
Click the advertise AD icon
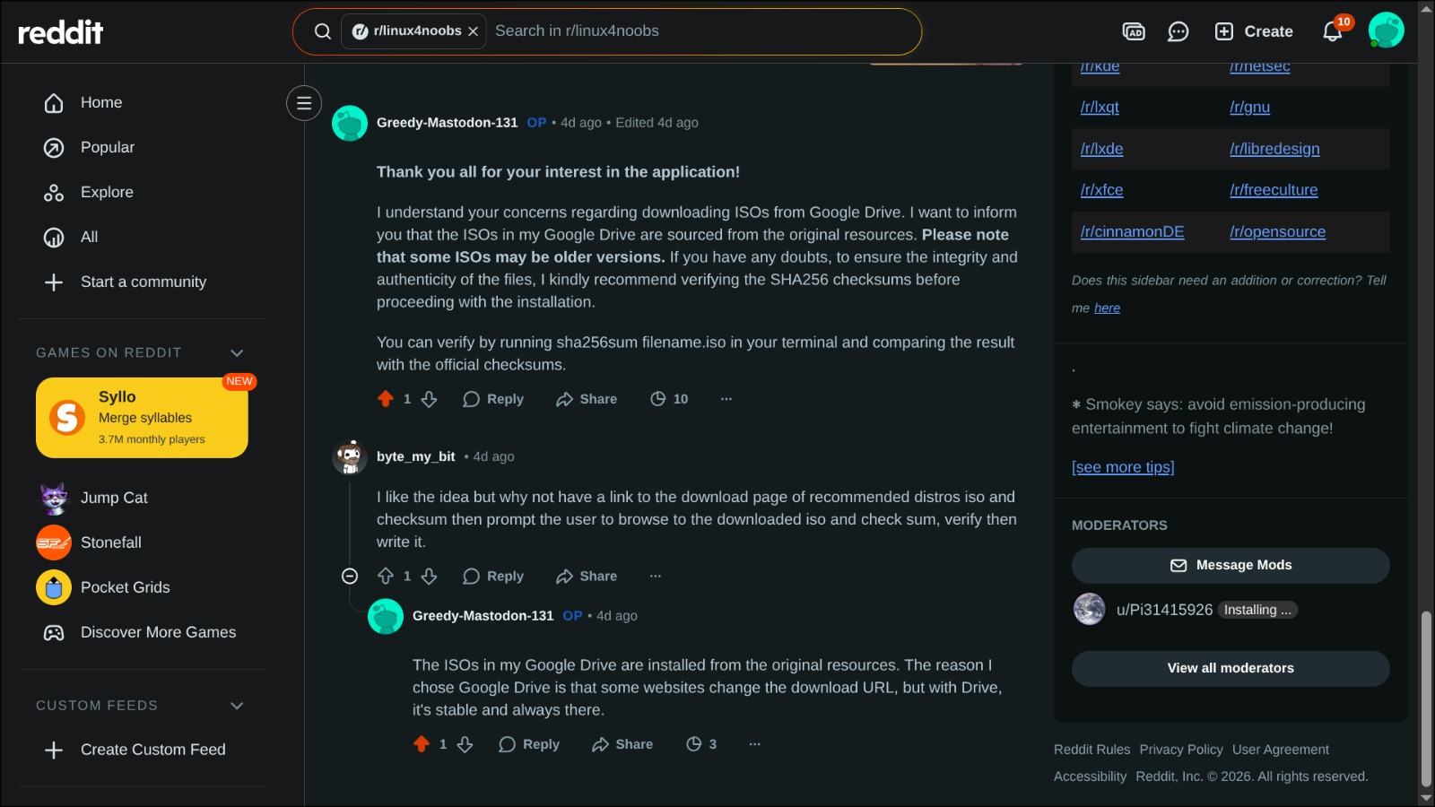pyautogui.click(x=1134, y=32)
